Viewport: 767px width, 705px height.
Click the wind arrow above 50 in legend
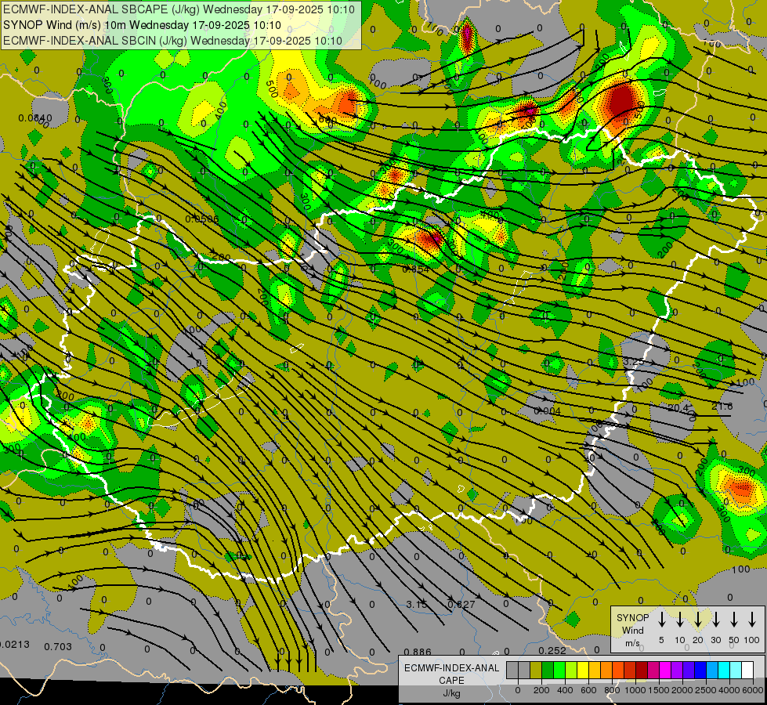tap(734, 620)
